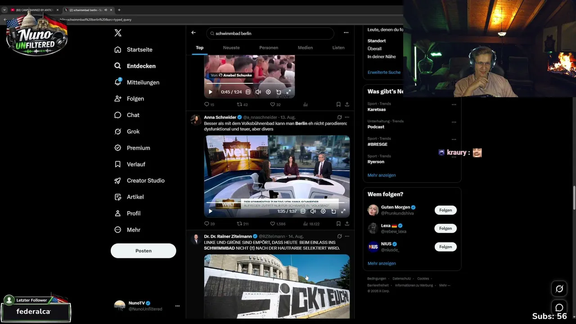Open Anna Schneider's profile name link

(220, 117)
